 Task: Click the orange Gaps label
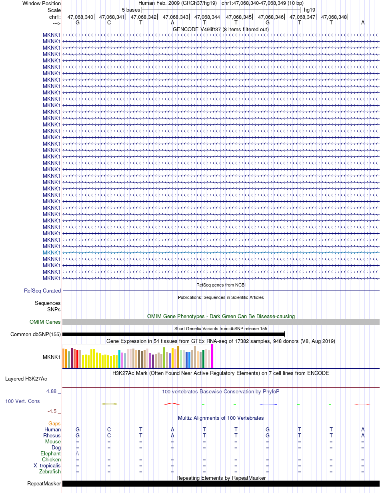54,423
